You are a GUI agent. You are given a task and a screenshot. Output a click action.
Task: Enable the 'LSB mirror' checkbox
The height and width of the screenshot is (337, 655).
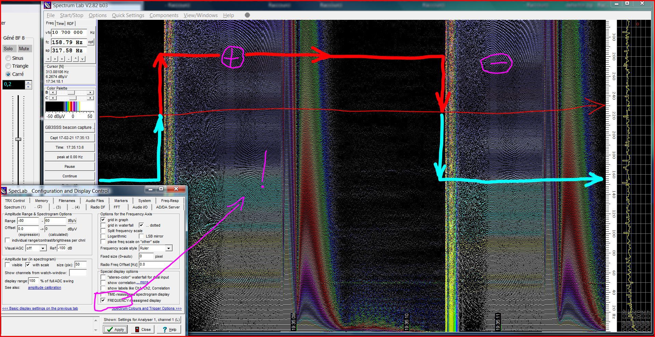[x=141, y=236]
